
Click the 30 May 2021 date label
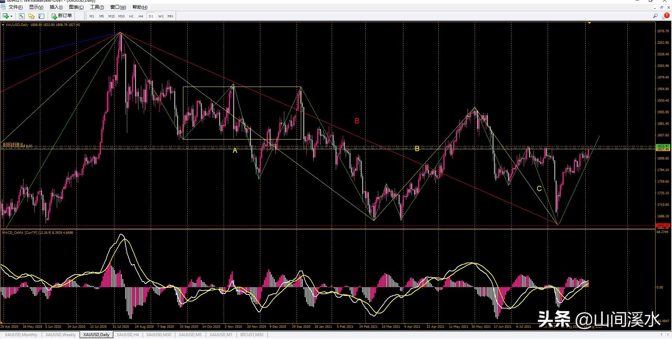481,327
